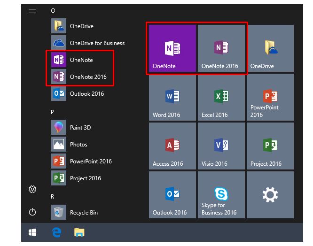The image size is (313, 246).
Task: Open the Photos app from the list
Action: coord(69,144)
